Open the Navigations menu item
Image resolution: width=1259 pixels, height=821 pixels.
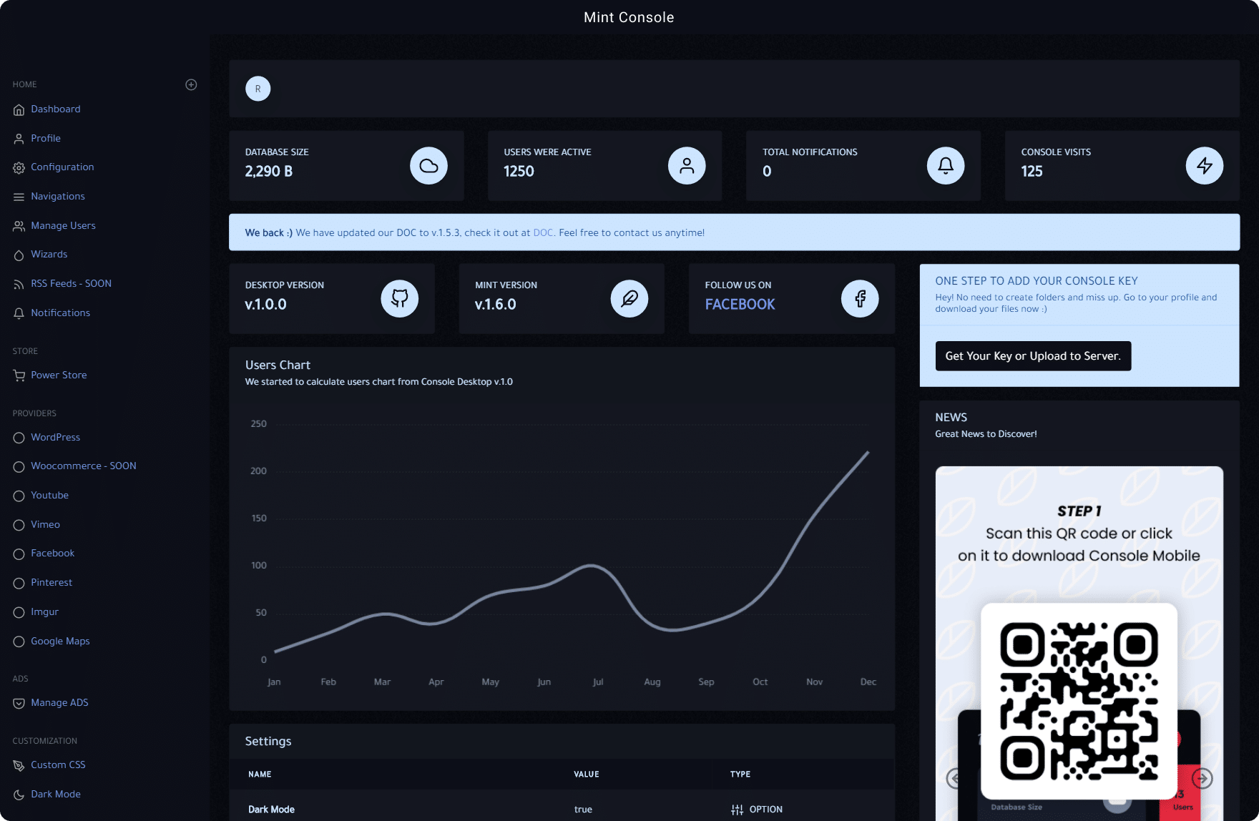(x=49, y=197)
